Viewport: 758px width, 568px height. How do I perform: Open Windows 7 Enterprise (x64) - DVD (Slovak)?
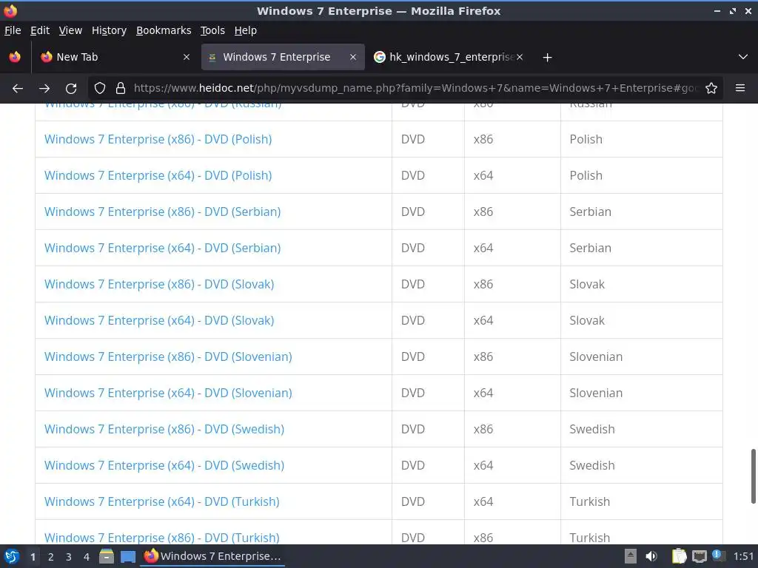[x=159, y=320]
